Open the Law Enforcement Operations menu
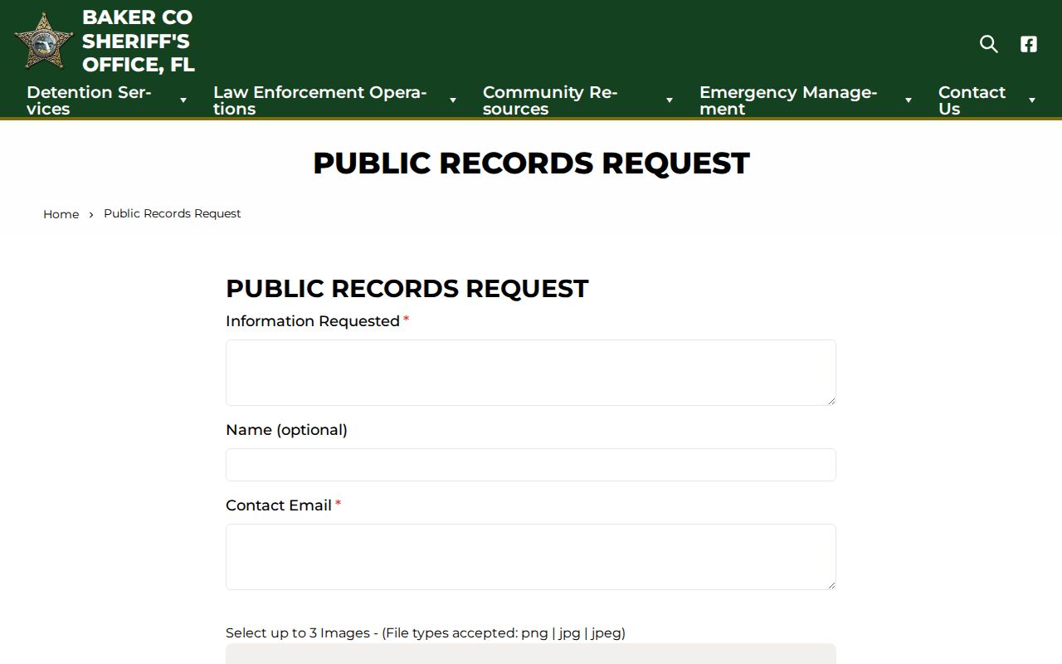Viewport: 1062px width, 664px height. (319, 100)
